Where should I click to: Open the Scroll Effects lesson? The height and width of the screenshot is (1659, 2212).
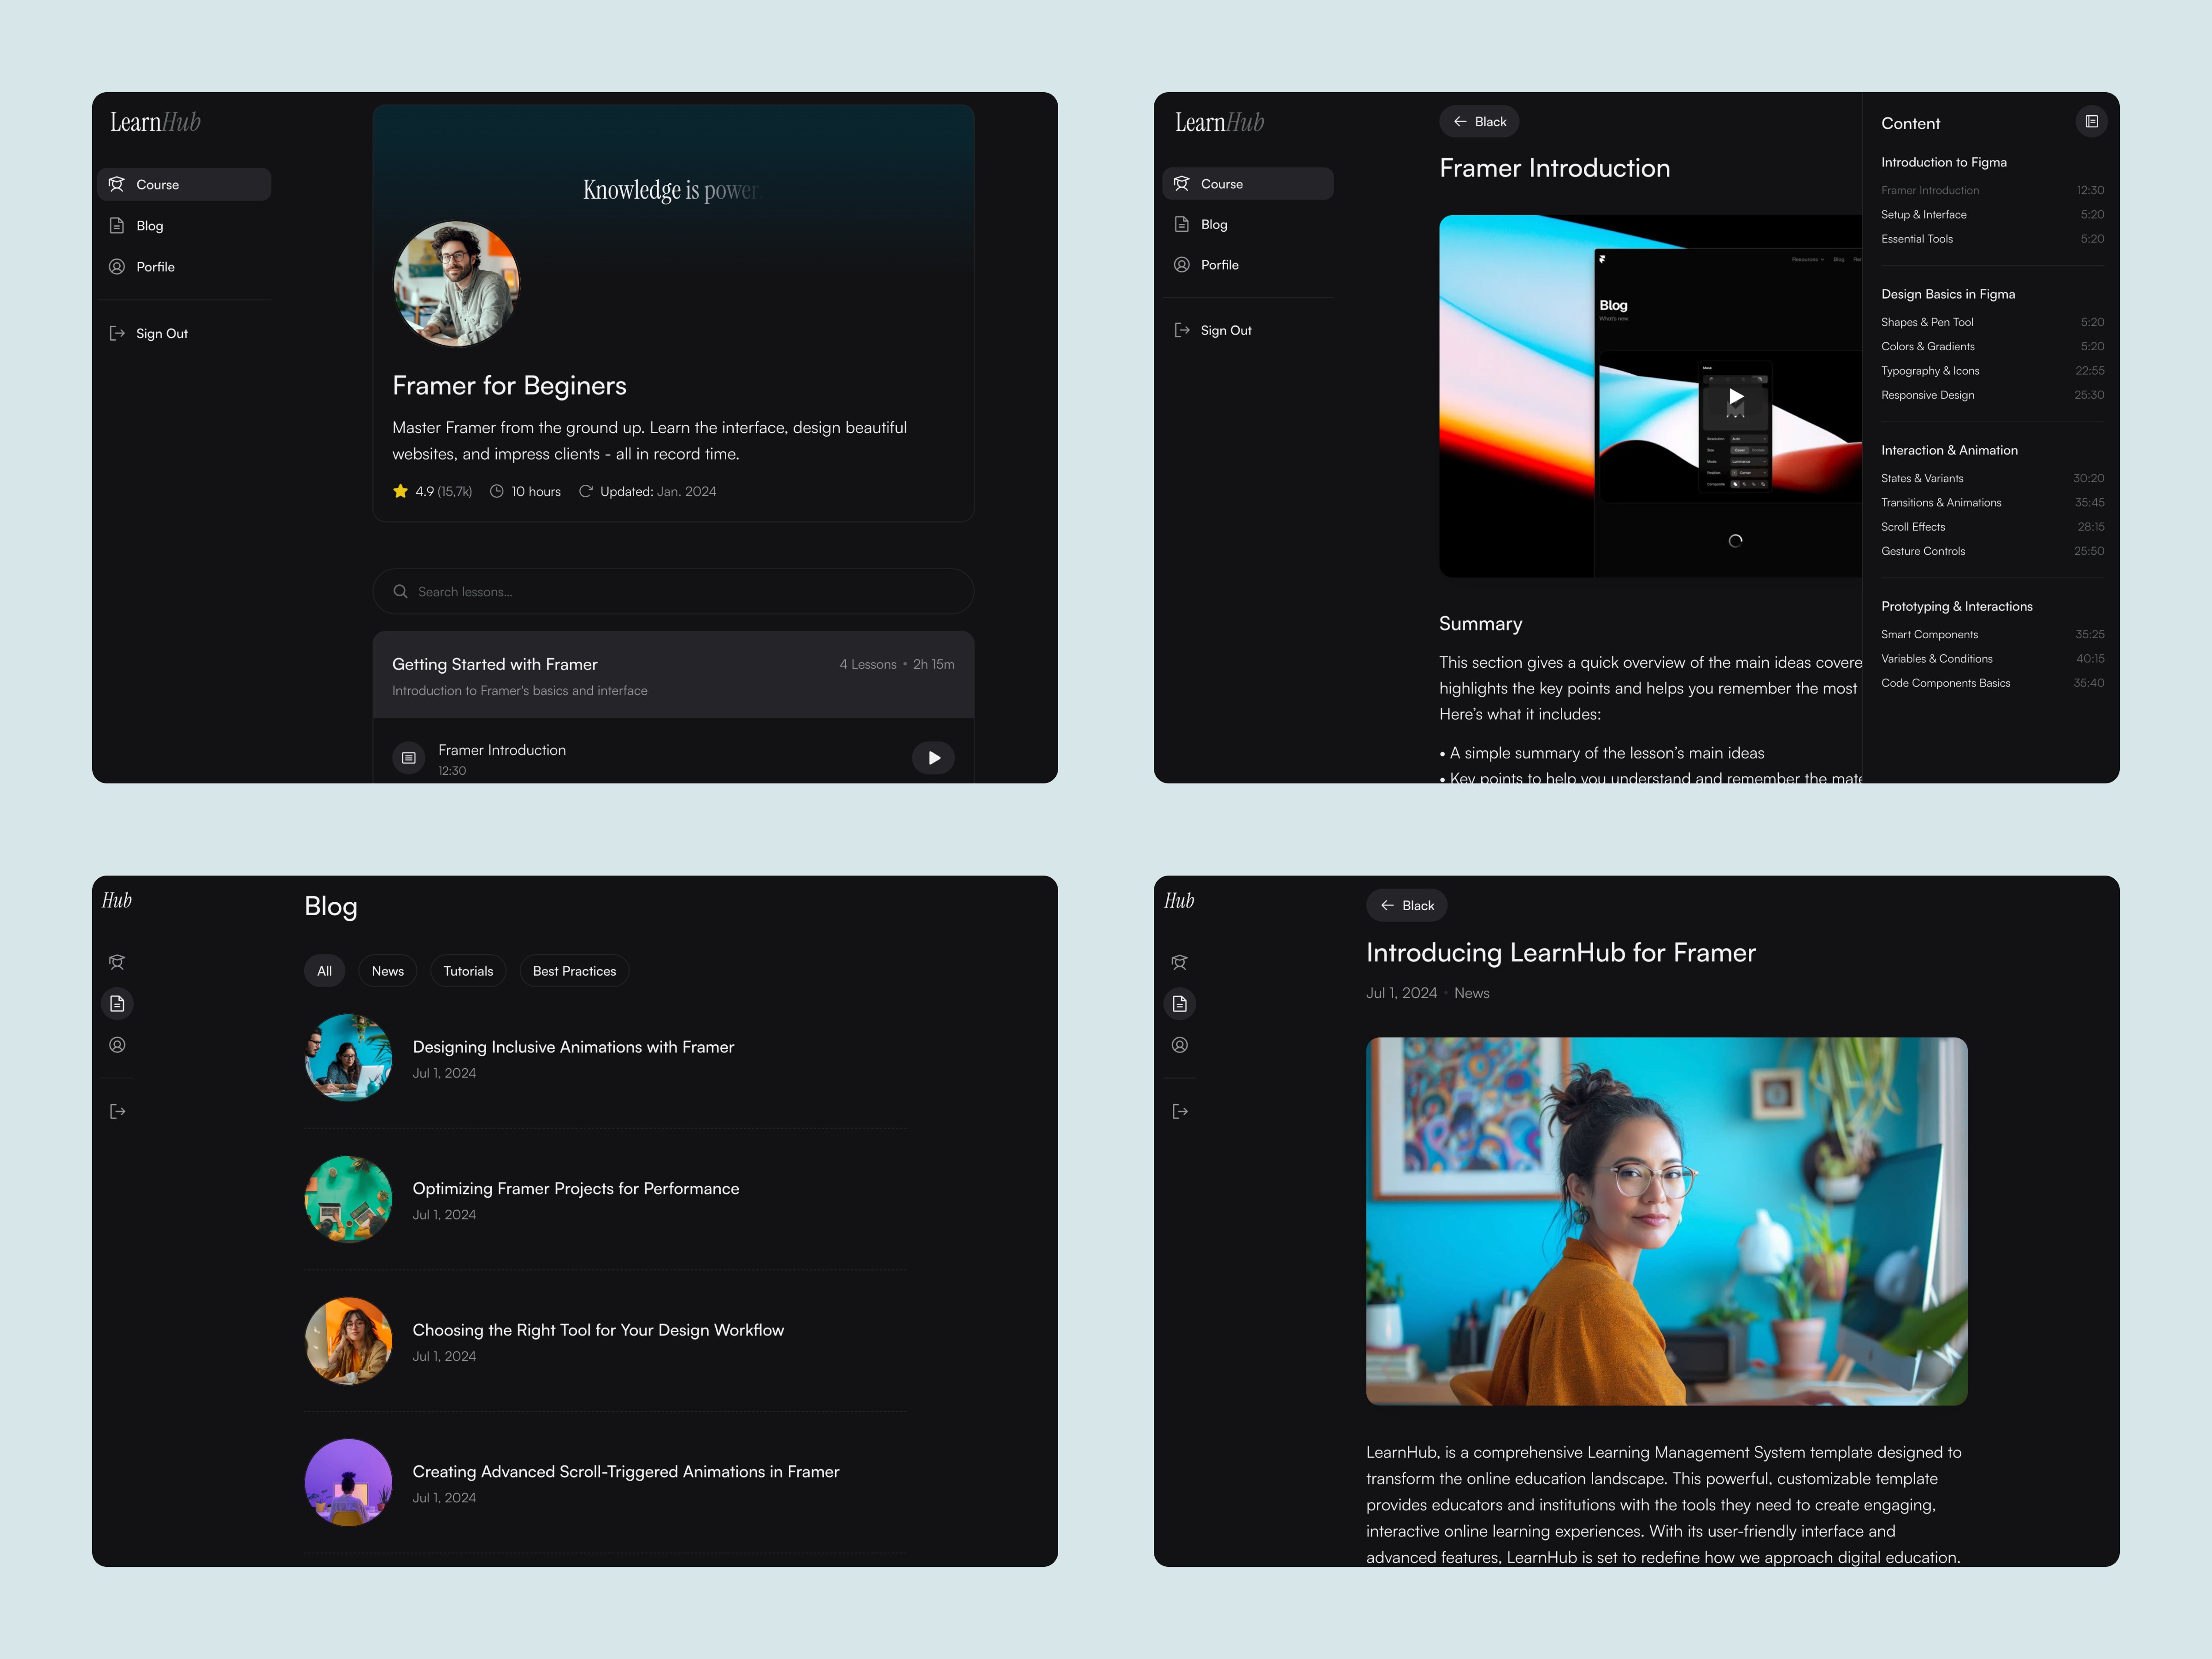click(x=1912, y=527)
